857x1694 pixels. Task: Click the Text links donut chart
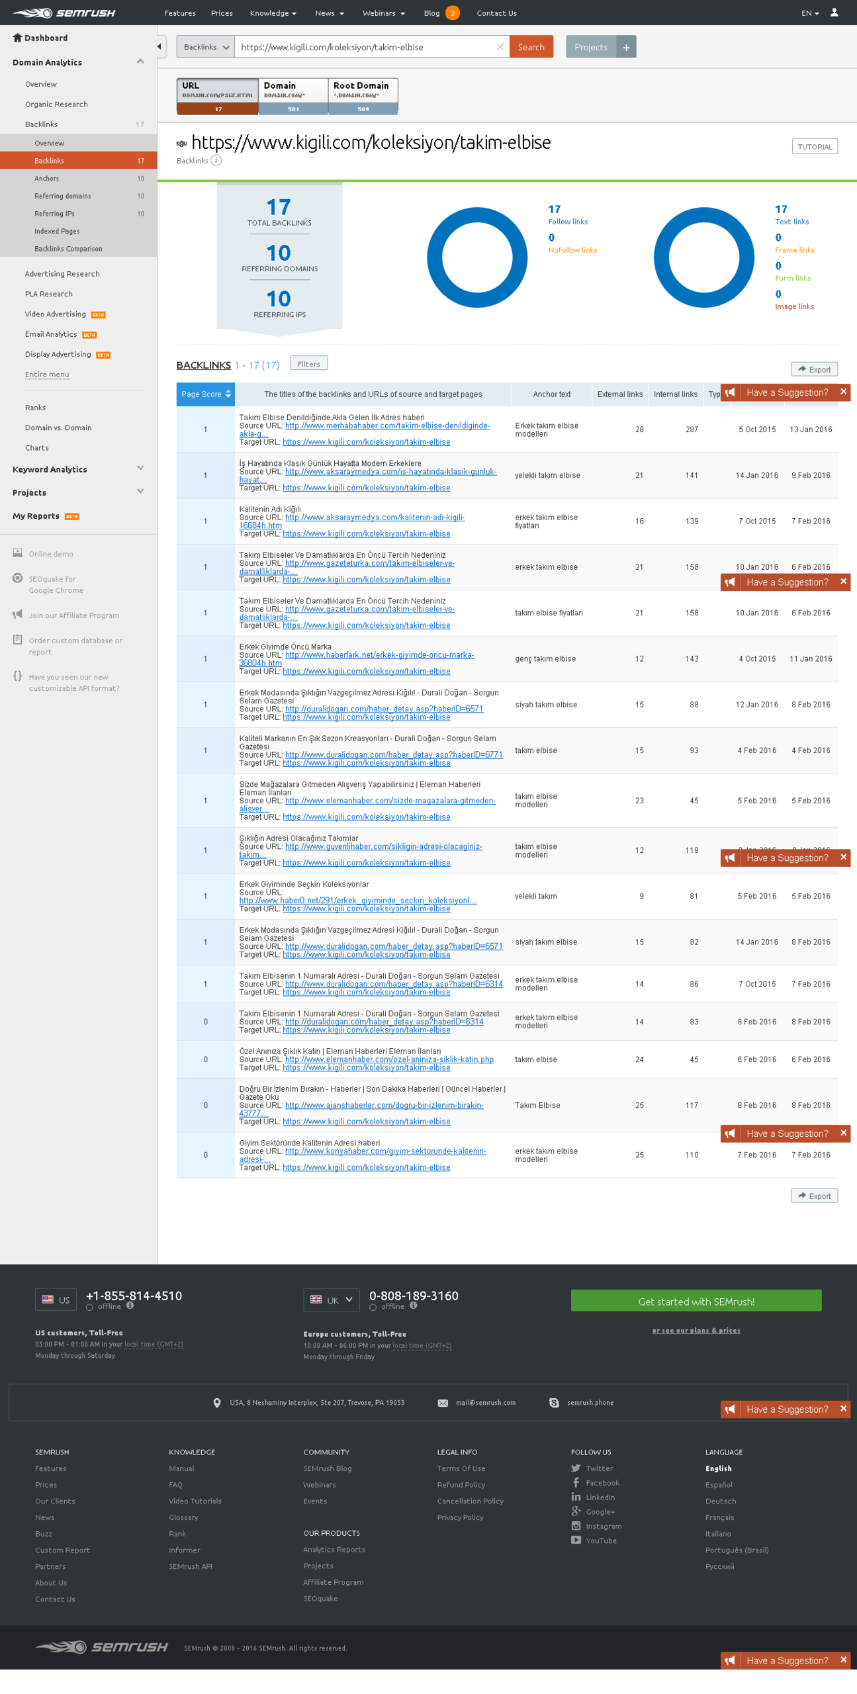pyautogui.click(x=703, y=257)
